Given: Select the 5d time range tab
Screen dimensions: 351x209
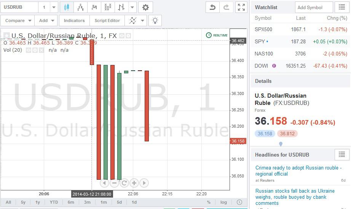Looking at the screenshot, I should pos(119,202).
